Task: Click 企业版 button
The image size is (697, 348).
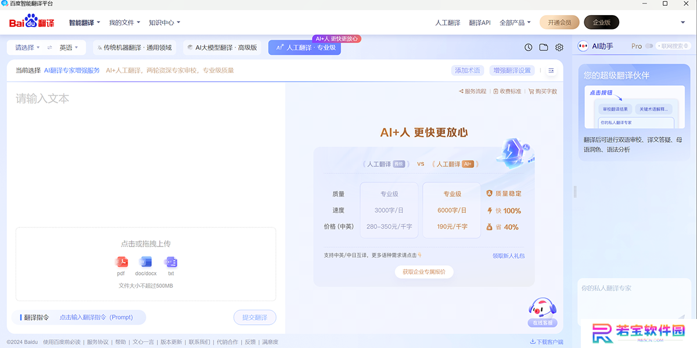Action: tap(601, 23)
